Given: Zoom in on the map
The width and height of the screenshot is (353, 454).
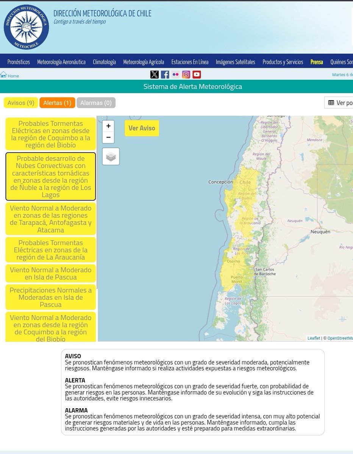Looking at the screenshot, I should pos(108,126).
